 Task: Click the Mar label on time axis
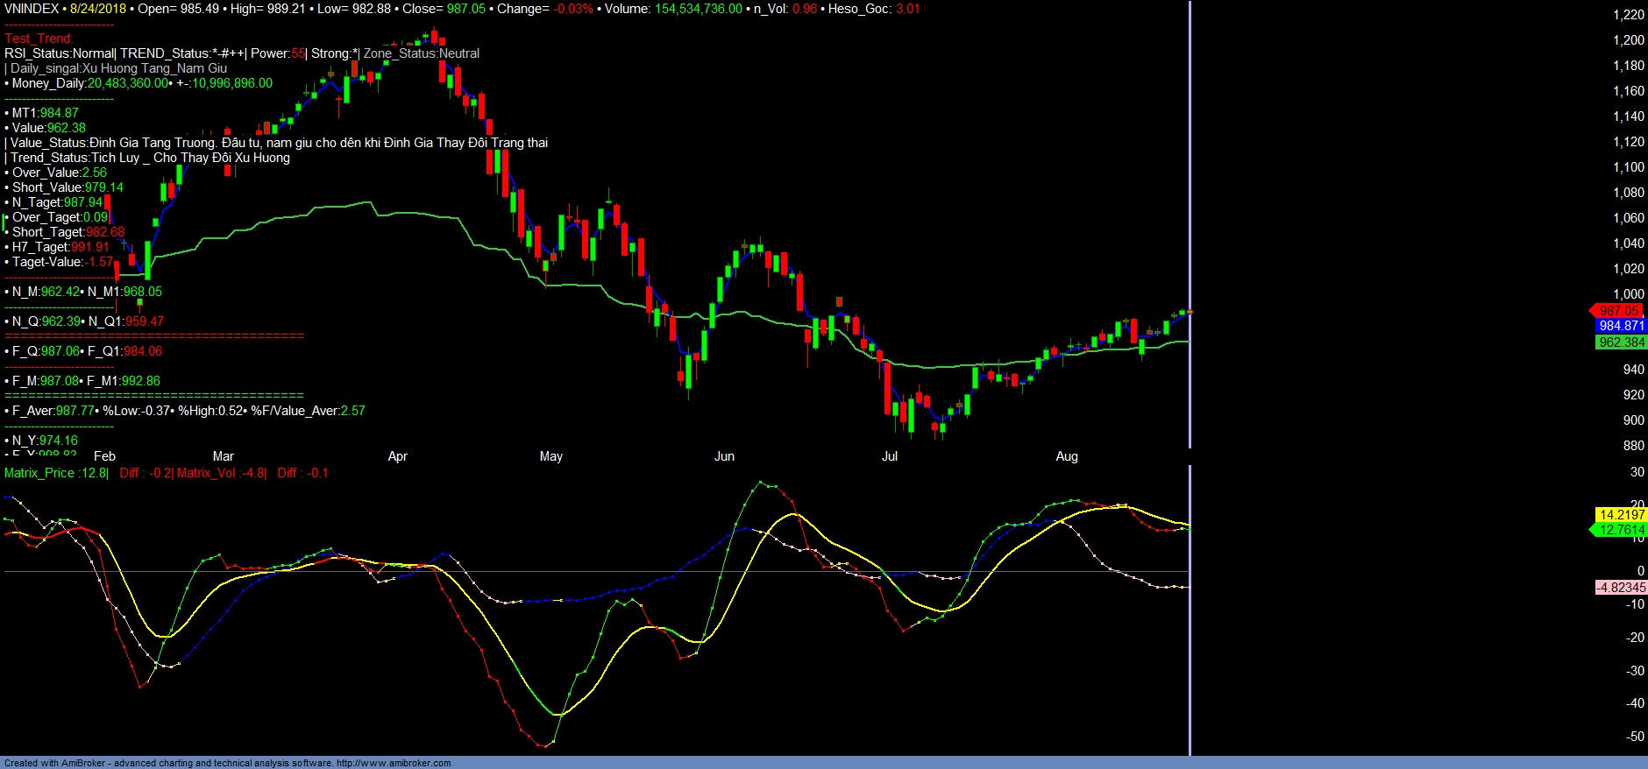point(223,456)
